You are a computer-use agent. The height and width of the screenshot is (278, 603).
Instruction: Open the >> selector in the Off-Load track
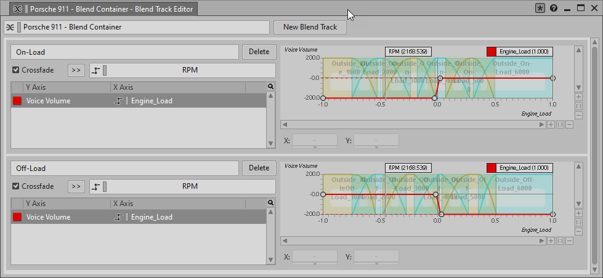point(76,186)
